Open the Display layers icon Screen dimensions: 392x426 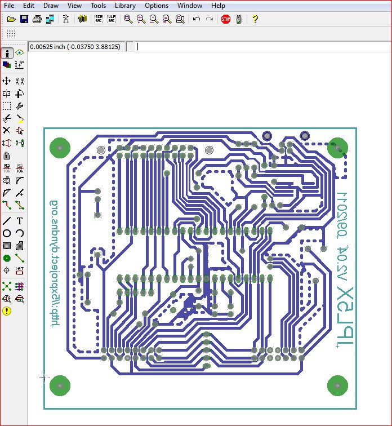coord(7,65)
